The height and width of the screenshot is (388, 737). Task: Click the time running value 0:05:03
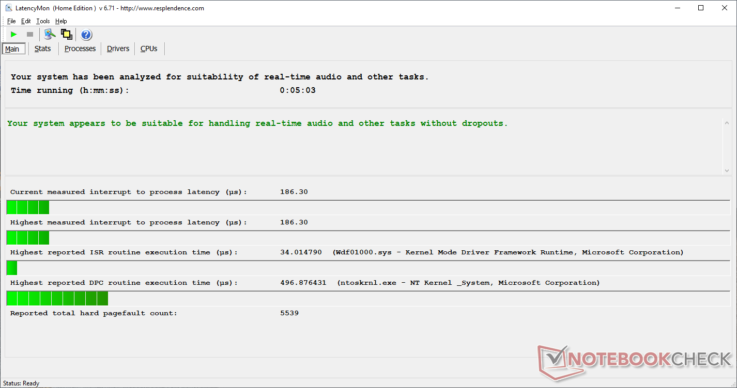(298, 90)
